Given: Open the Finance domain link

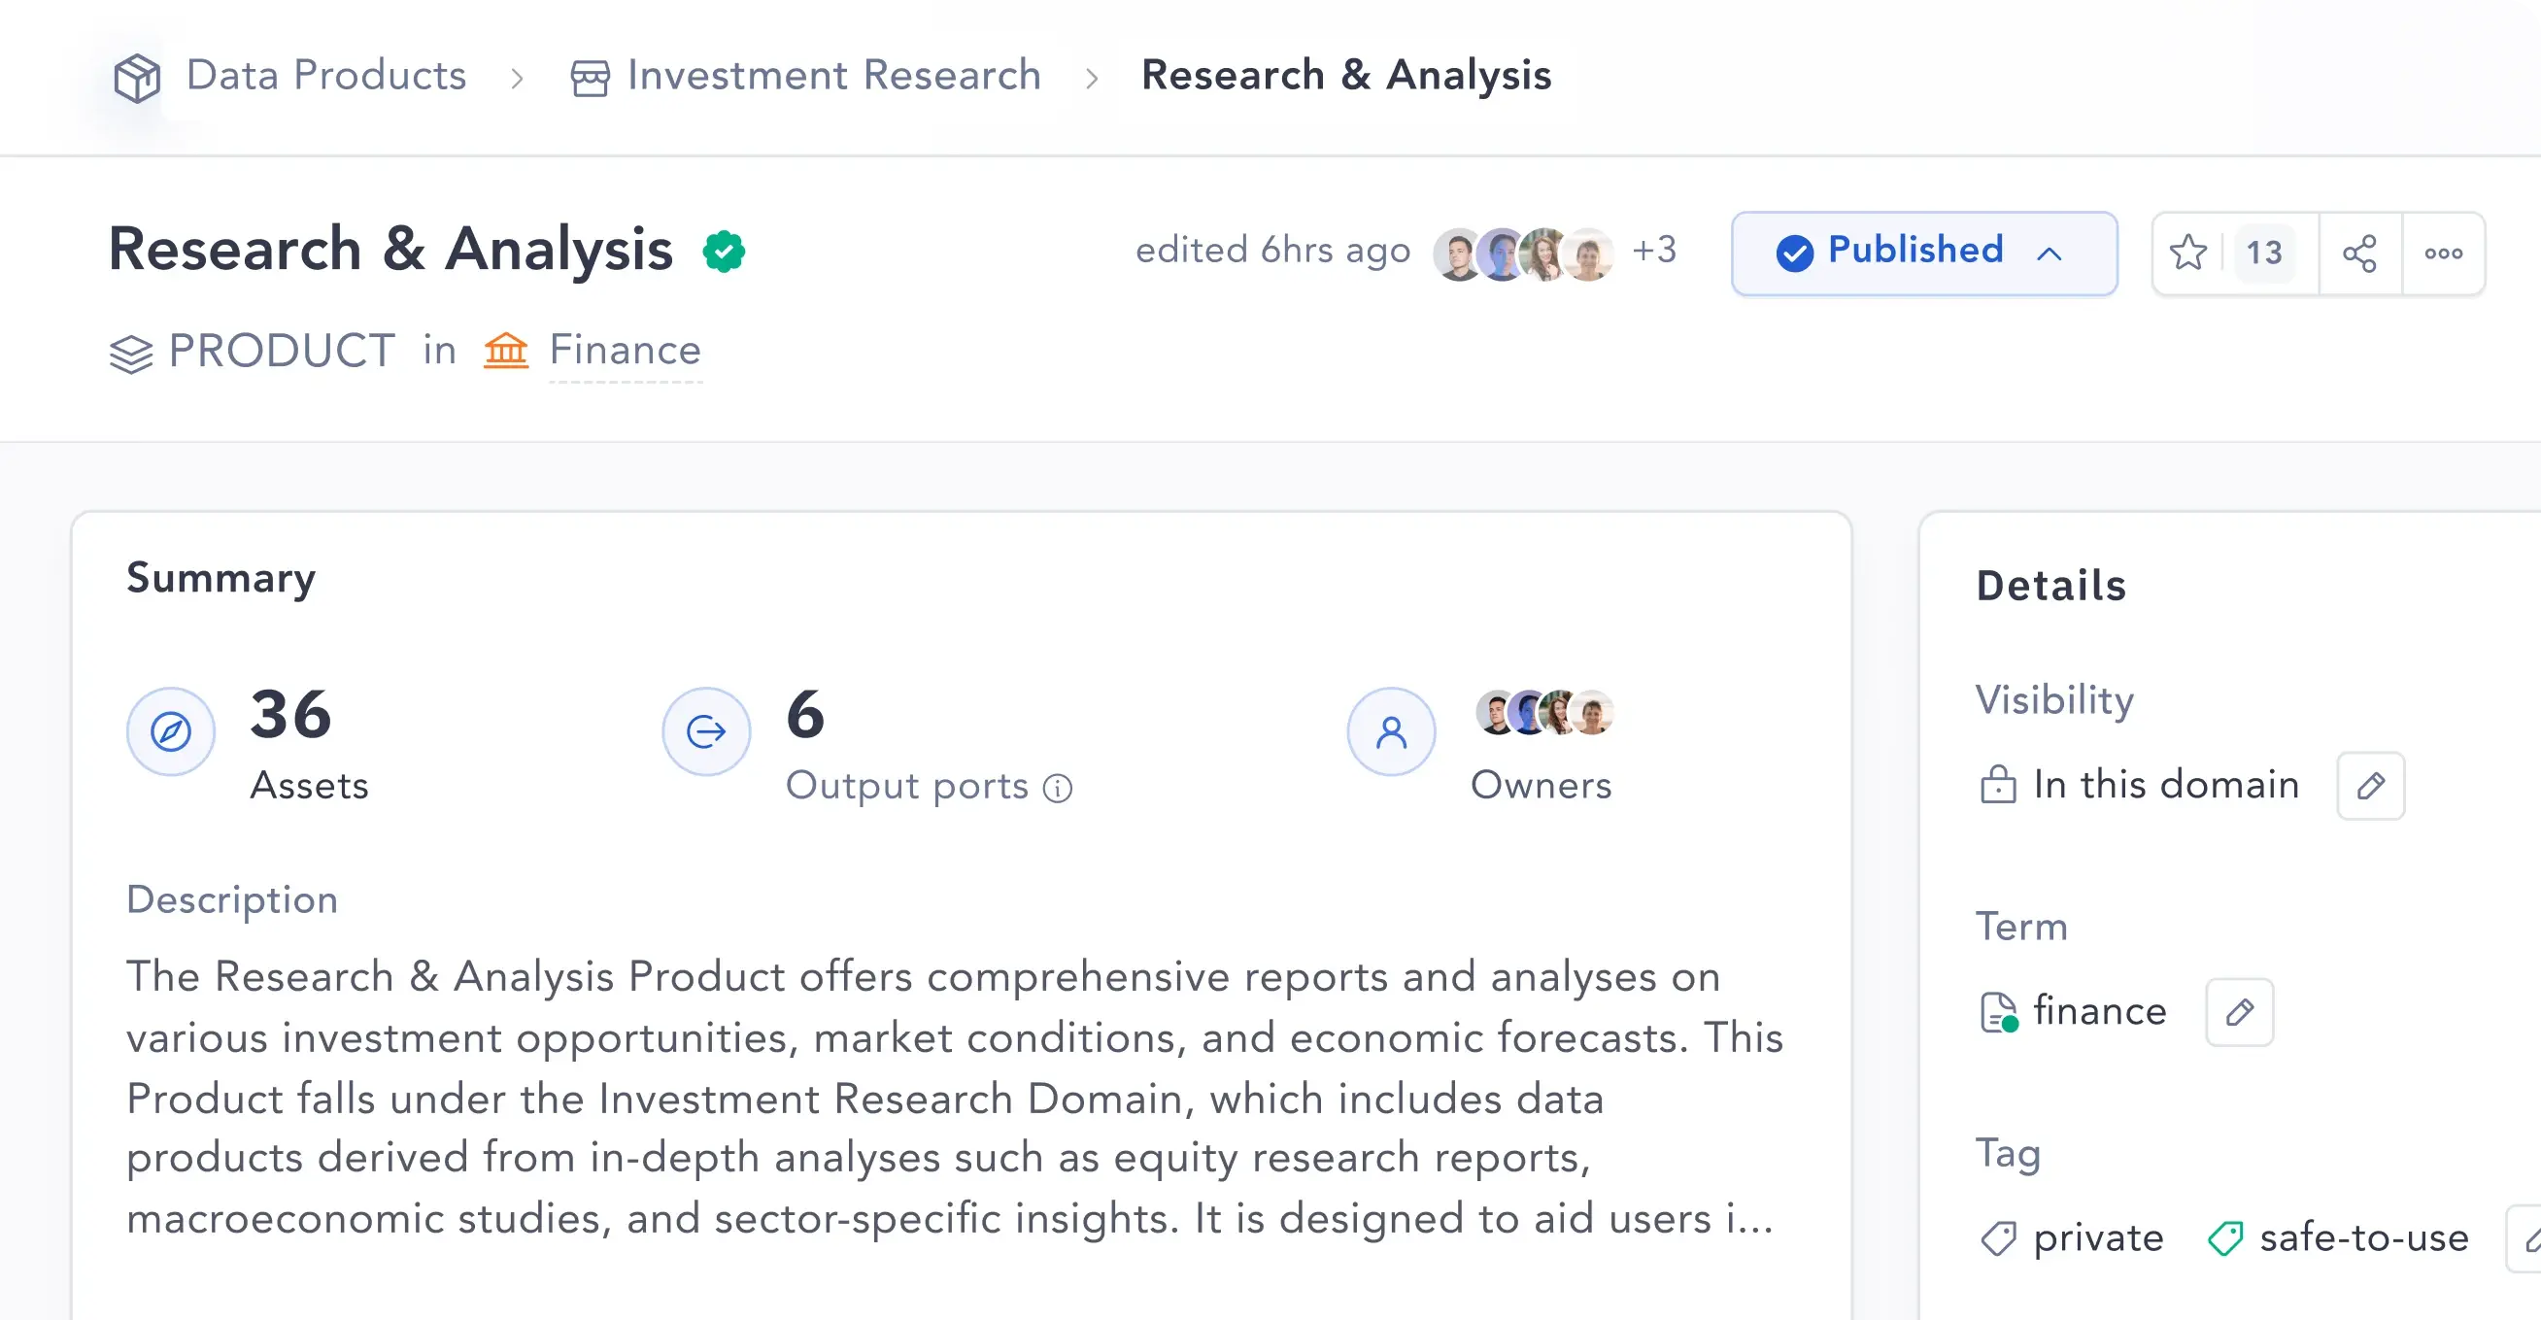Looking at the screenshot, I should tap(625, 351).
